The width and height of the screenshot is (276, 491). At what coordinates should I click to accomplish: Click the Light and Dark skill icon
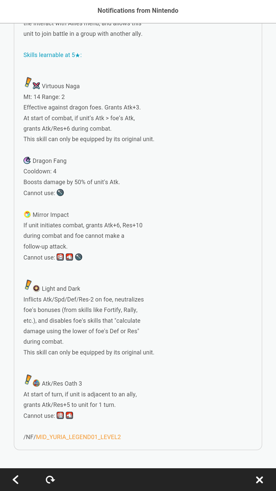pyautogui.click(x=36, y=288)
